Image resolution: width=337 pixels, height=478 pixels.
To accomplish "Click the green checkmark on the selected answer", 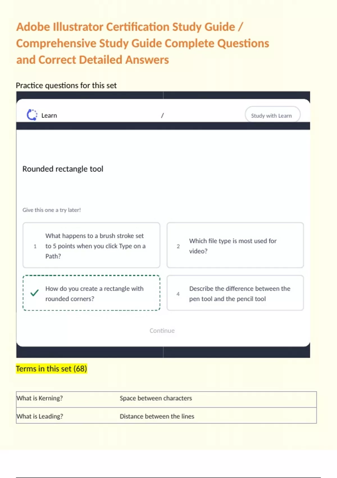I will coord(35,293).
